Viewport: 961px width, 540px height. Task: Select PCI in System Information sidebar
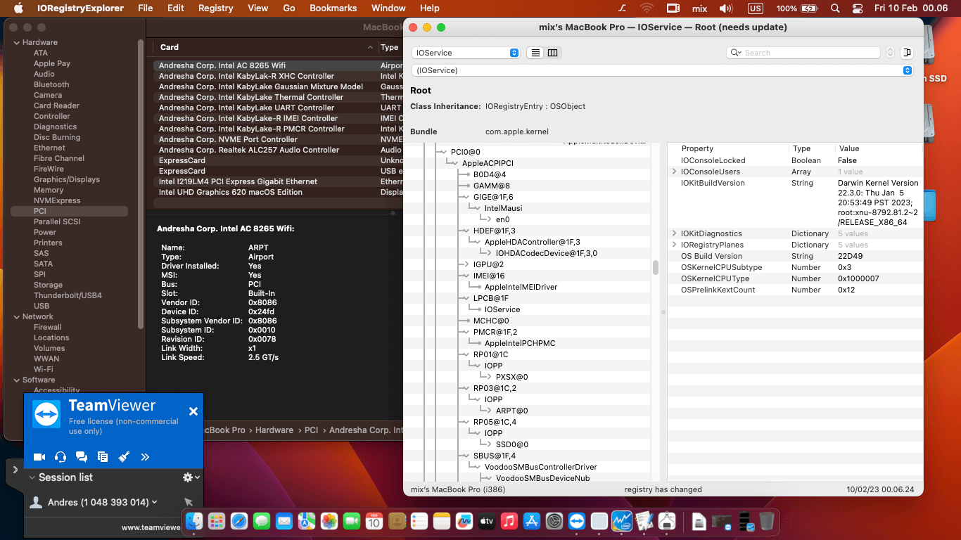[69, 211]
